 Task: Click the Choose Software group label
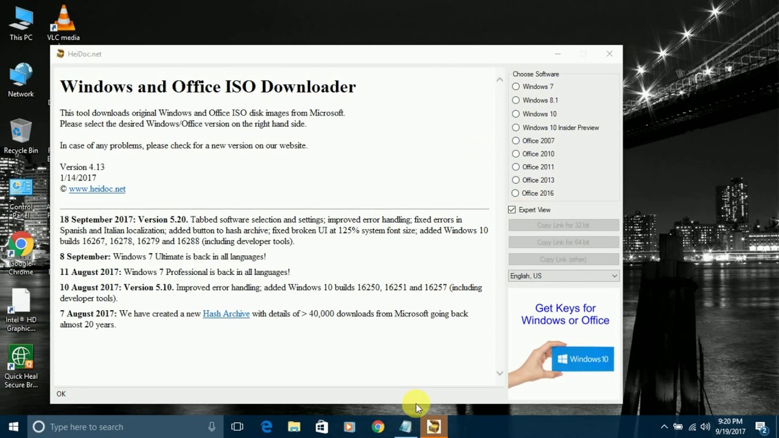[x=536, y=74]
